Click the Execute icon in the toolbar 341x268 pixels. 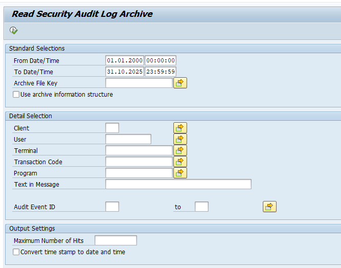click(x=13, y=31)
